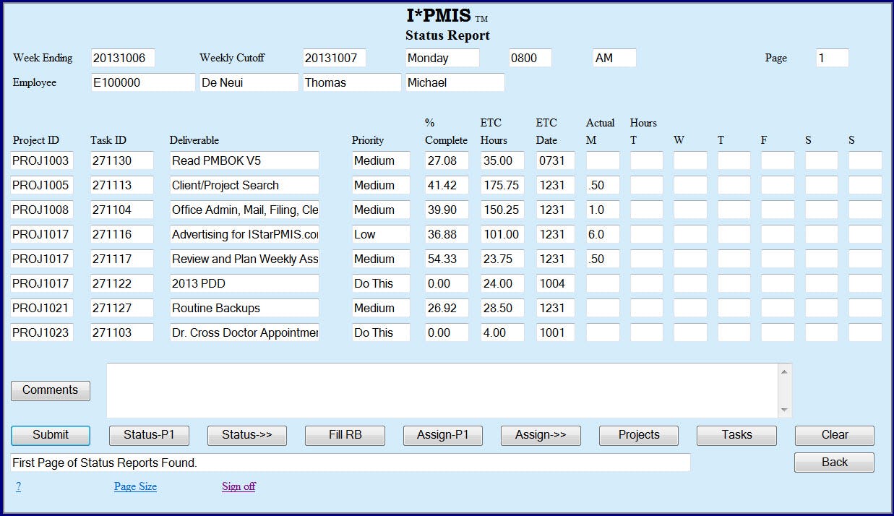Viewport: 894px width, 516px height.
Task: Click the Comments button
Action: (x=50, y=390)
